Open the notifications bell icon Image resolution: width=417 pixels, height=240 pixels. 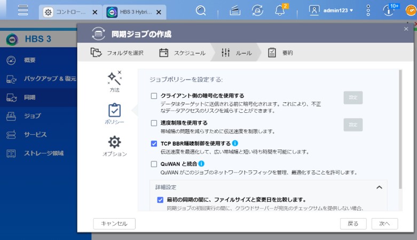[x=280, y=11]
